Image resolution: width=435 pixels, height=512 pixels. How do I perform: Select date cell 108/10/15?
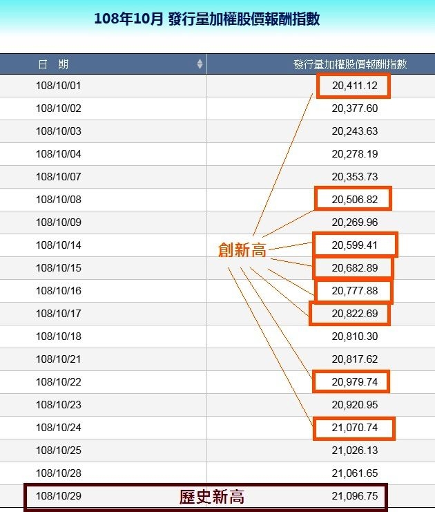[59, 268]
